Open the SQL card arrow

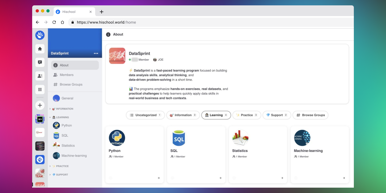tap(220, 178)
